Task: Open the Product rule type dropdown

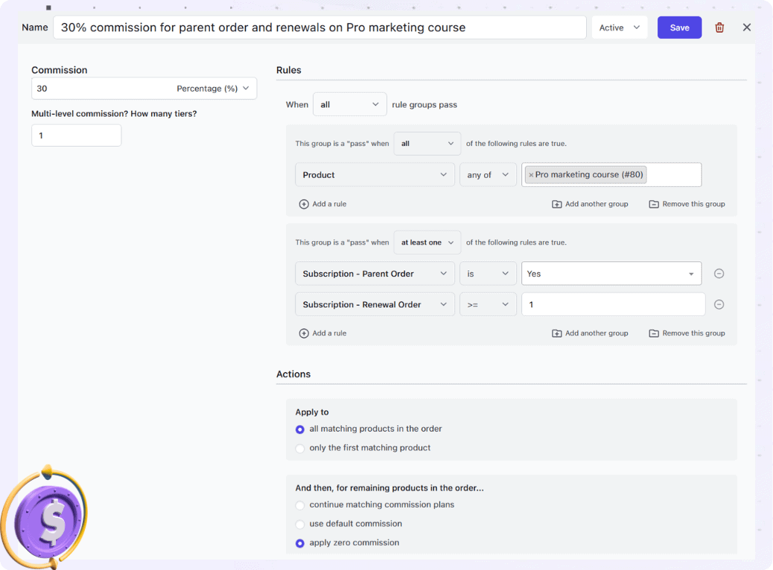Action: click(375, 174)
